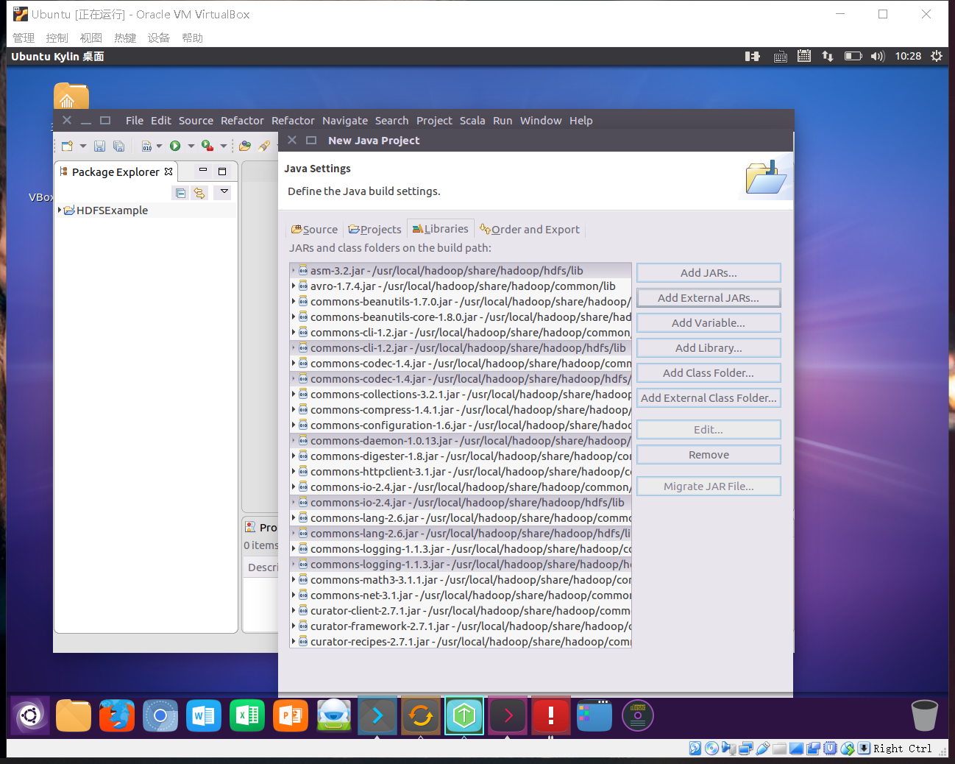Click the purple disc icon in dock
Screen dimensions: 955x764
tap(638, 715)
